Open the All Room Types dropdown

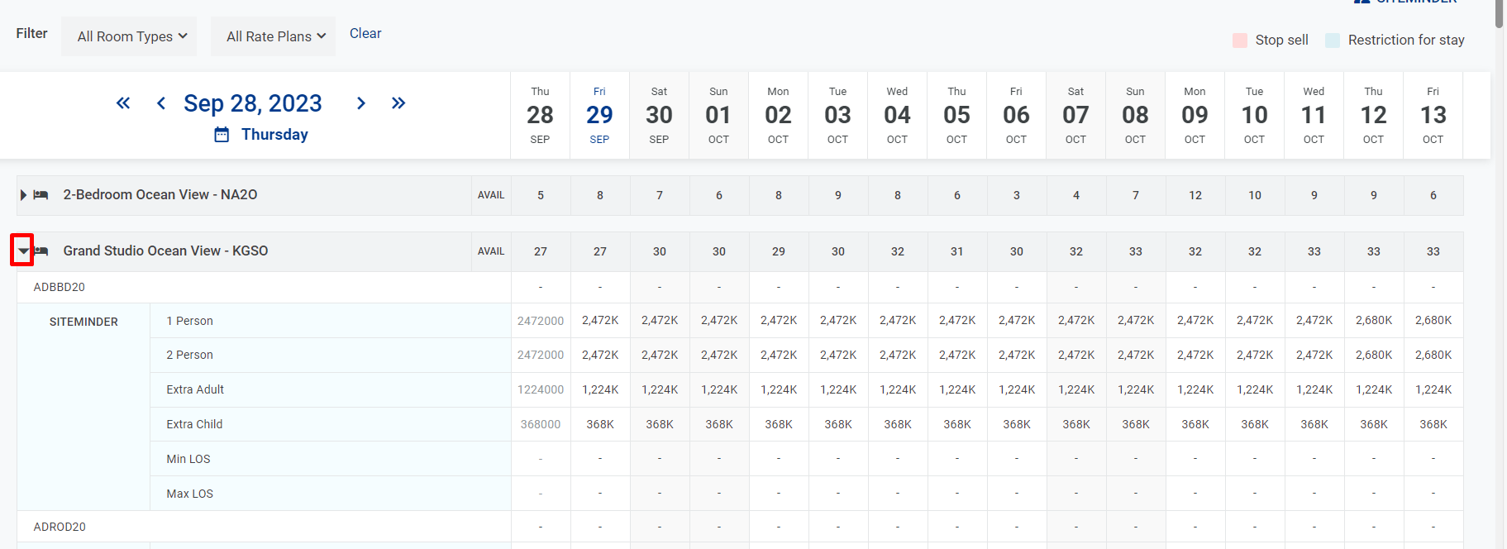[x=129, y=36]
